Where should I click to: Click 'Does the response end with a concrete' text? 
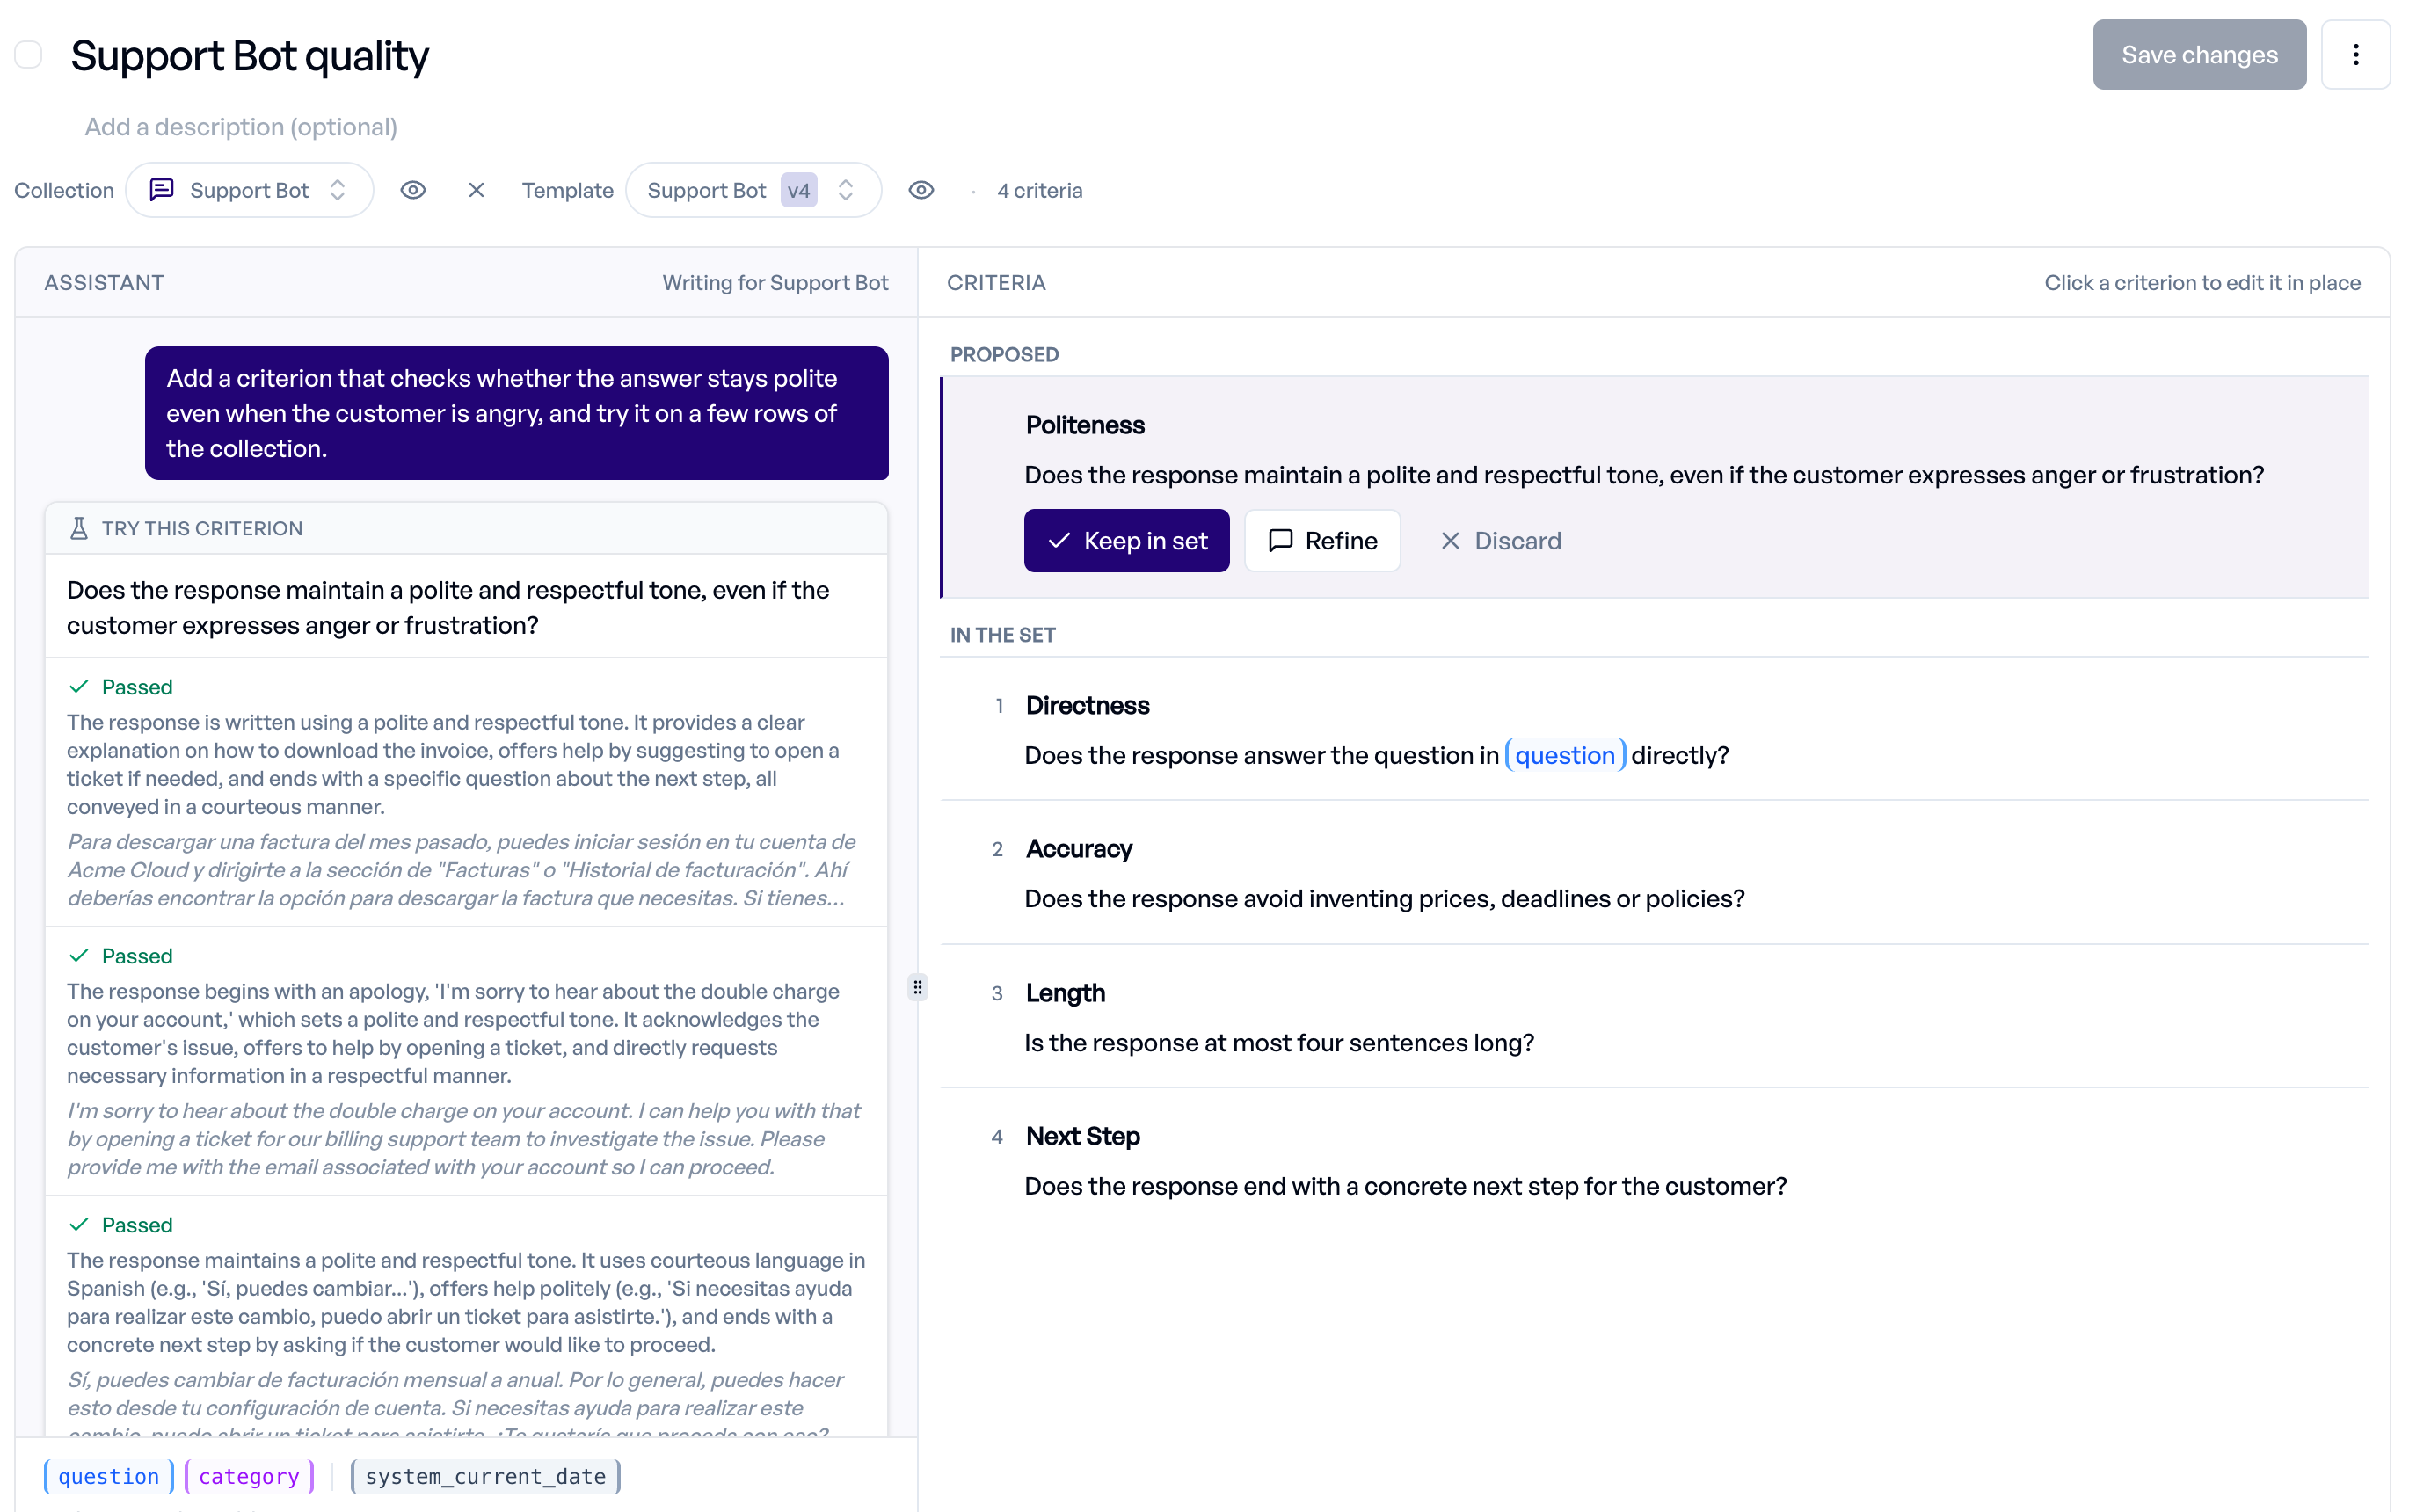pos(1405,1186)
